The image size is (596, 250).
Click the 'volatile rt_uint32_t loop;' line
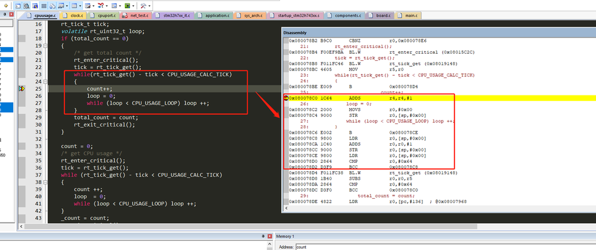[103, 31]
